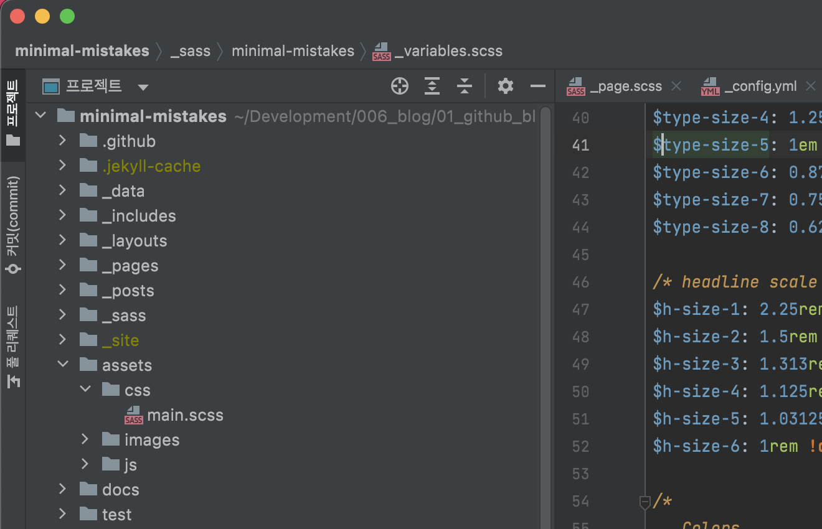Open 풀 리퀘스트 side tool window tab

[x=12, y=347]
